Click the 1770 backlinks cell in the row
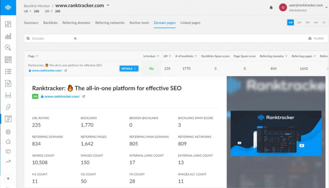This screenshot has height=188, width=329. tap(186, 69)
